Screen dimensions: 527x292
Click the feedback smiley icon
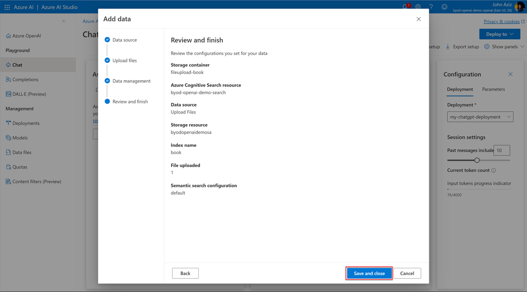(444, 7)
